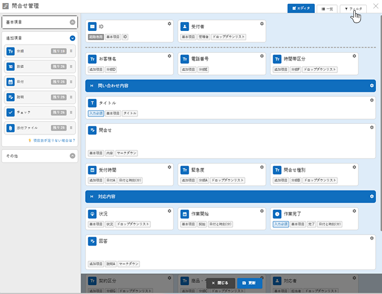The height and width of the screenshot is (294, 382).
Task: Click gear icon on 受付者 field card
Action: pyautogui.click(x=262, y=24)
